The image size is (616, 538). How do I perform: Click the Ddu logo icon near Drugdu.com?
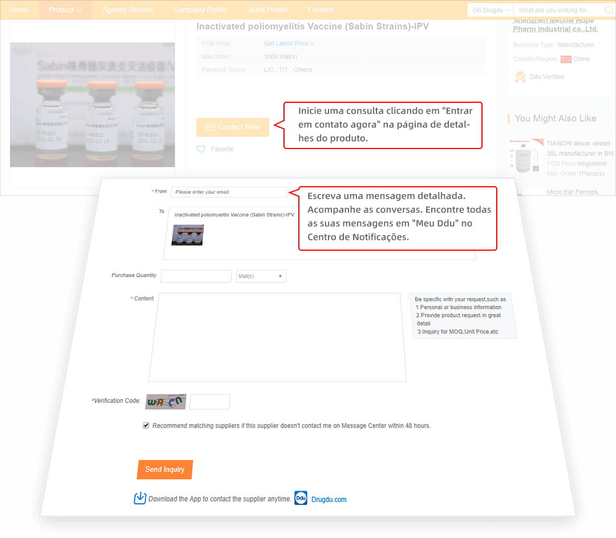click(x=301, y=498)
